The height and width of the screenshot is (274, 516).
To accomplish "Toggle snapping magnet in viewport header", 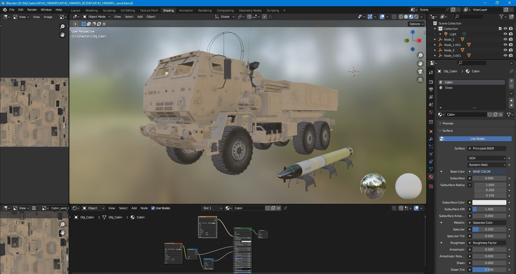I will pyautogui.click(x=249, y=17).
